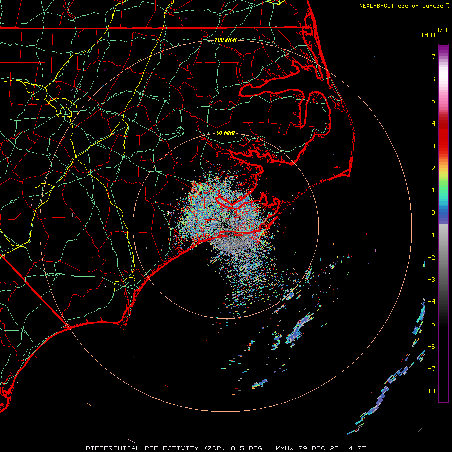Click the 3 dB tick label on the scale
The height and width of the screenshot is (452, 452).
[433, 146]
